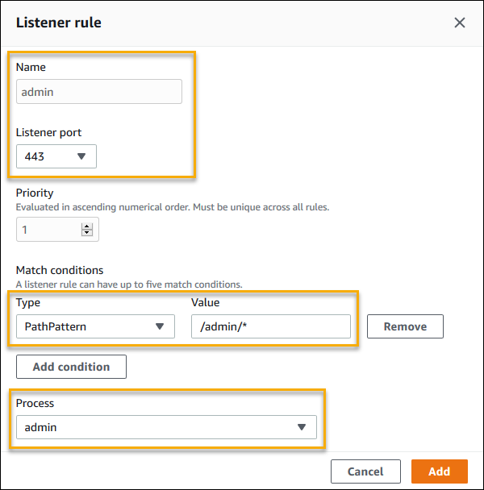Screen dimensions: 484x490
Task: Click the Process label text
Action: coord(36,402)
